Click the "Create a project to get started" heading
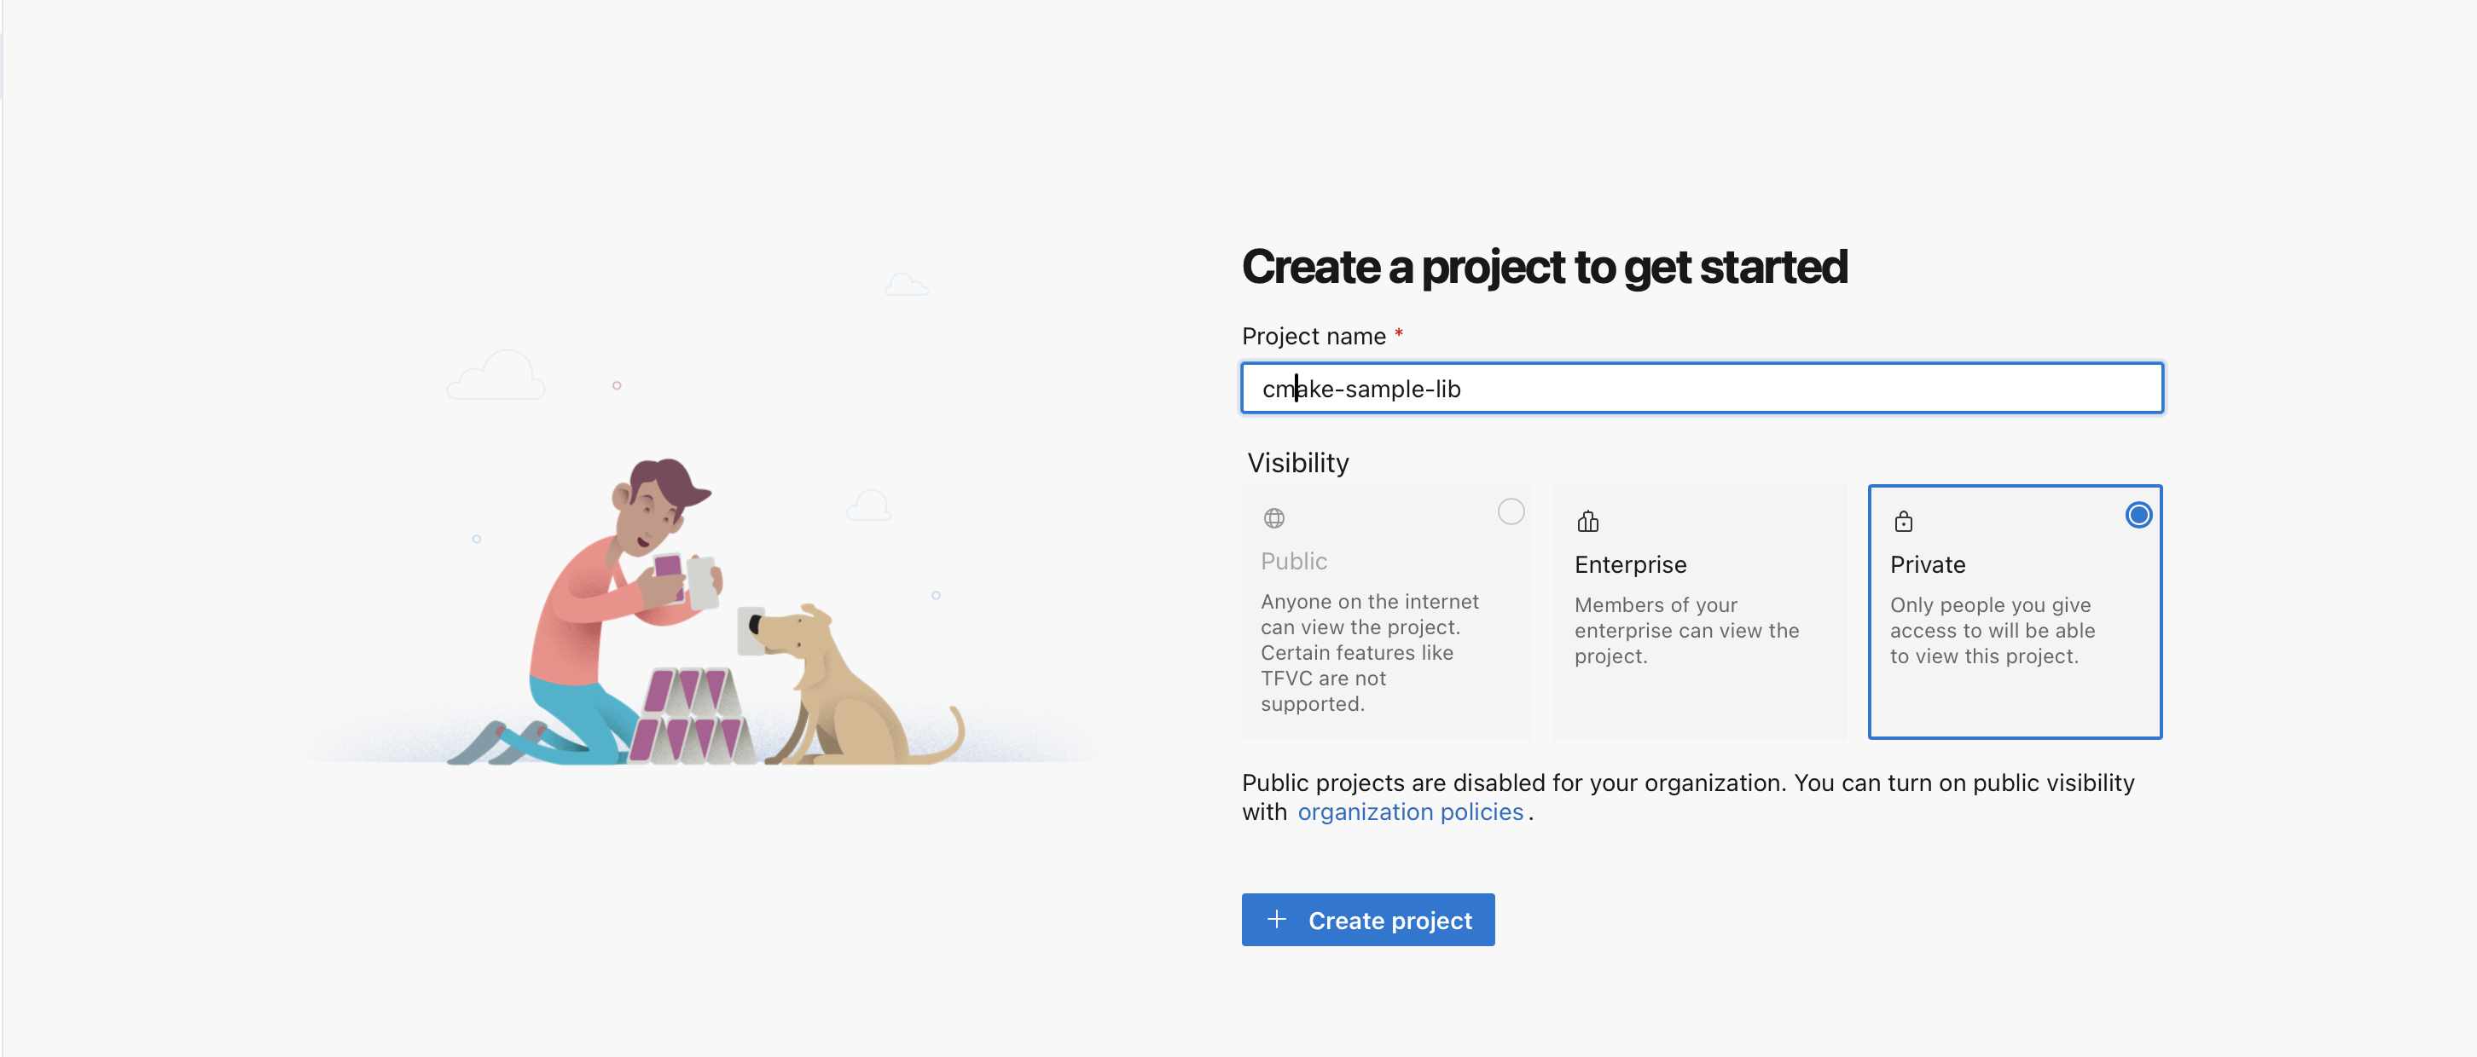This screenshot has height=1057, width=2477. pos(1544,267)
